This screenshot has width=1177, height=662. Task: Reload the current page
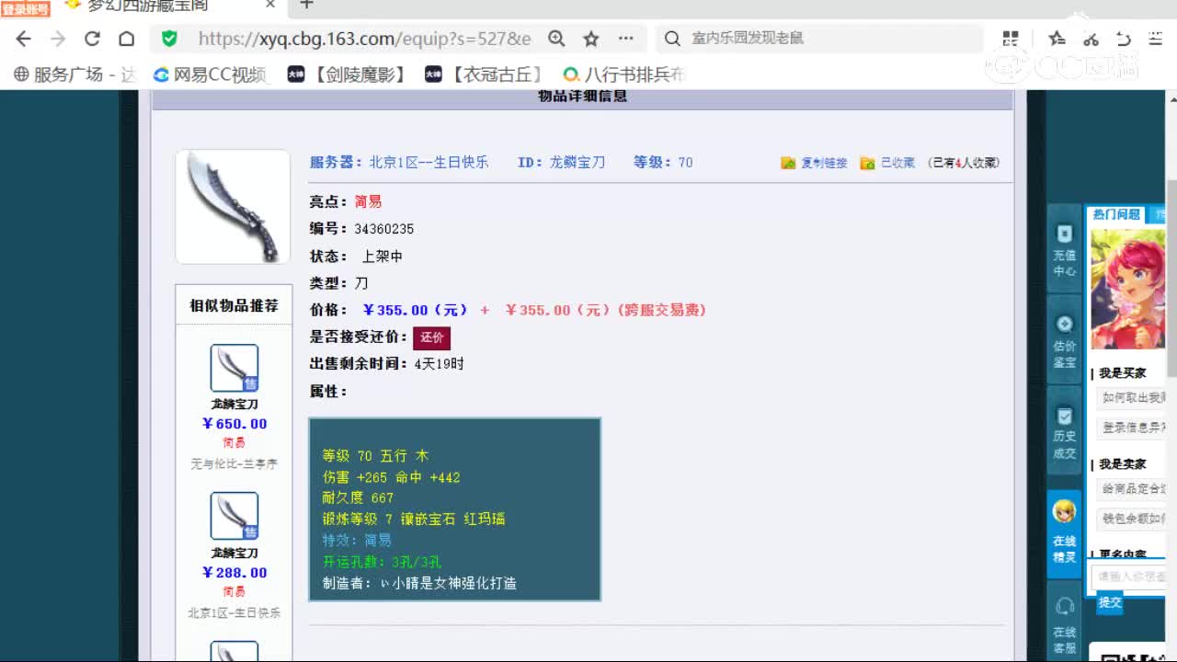pyautogui.click(x=92, y=39)
